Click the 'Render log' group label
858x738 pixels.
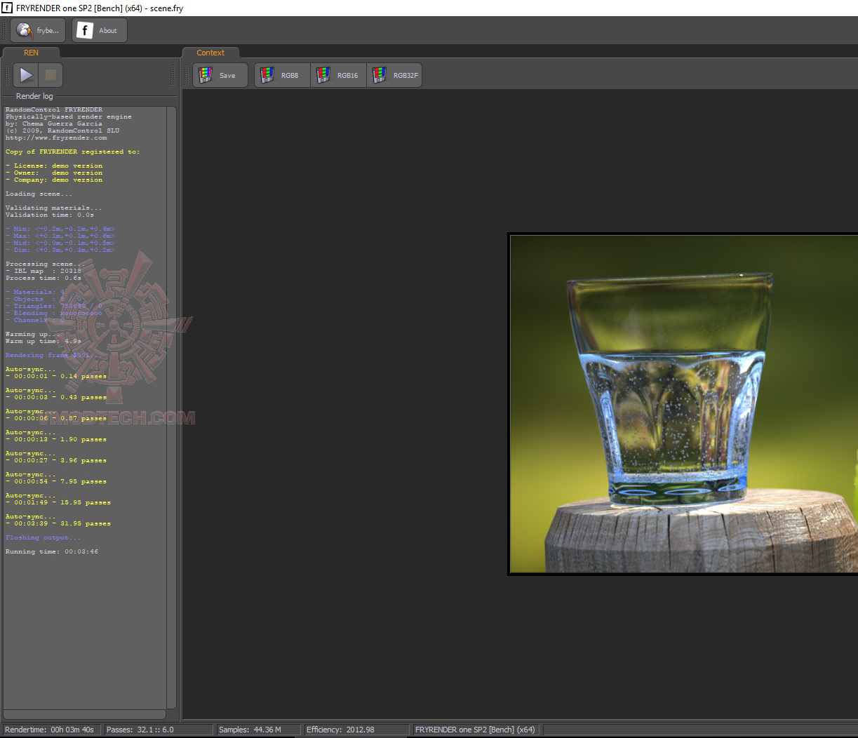tap(34, 96)
